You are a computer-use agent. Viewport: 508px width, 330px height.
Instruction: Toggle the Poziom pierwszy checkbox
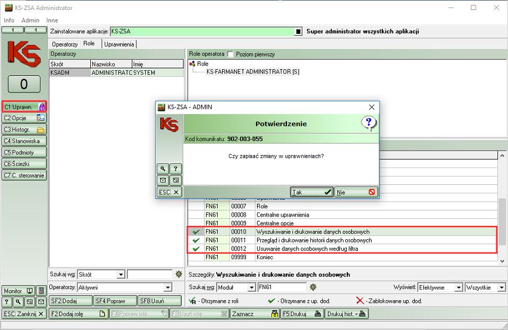[230, 54]
